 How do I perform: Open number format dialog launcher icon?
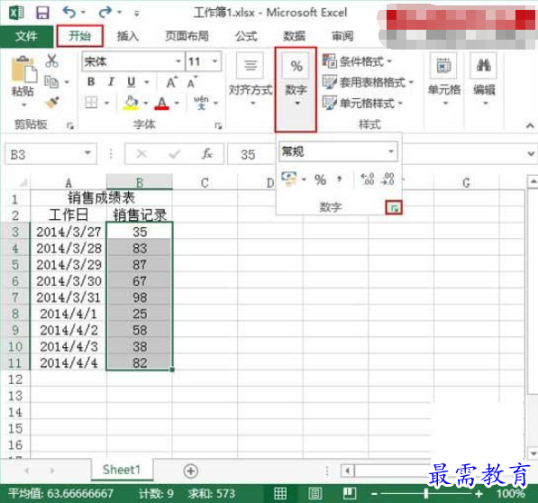394,207
